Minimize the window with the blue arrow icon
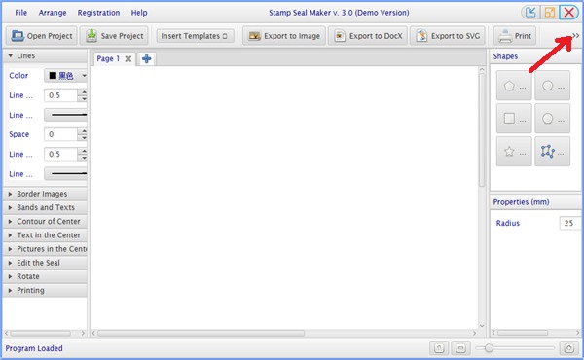The image size is (584, 360). (x=530, y=13)
